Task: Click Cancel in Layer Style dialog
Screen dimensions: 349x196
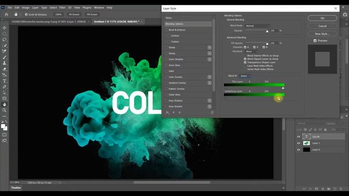Action: [322, 26]
